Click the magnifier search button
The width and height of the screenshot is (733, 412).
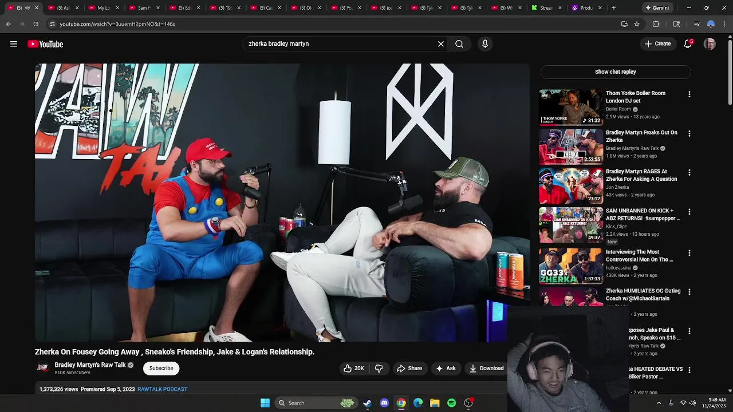point(459,43)
